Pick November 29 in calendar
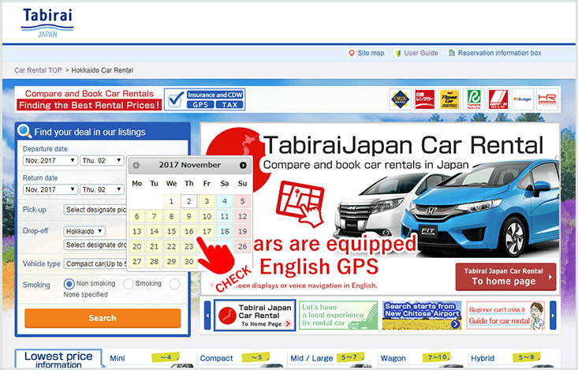 [x=171, y=262]
